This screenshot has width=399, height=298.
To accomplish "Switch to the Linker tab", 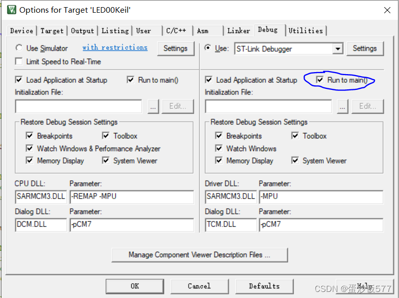I will (239, 31).
